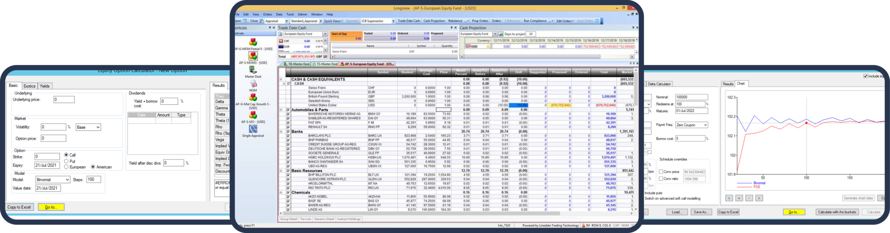Open Admin menu
The height and width of the screenshot is (233, 890).
tap(302, 14)
